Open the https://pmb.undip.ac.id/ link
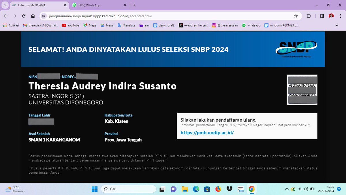This screenshot has width=346, height=195. [207, 133]
